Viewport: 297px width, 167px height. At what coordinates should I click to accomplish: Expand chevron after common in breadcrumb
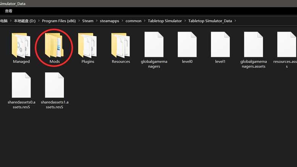(145, 21)
